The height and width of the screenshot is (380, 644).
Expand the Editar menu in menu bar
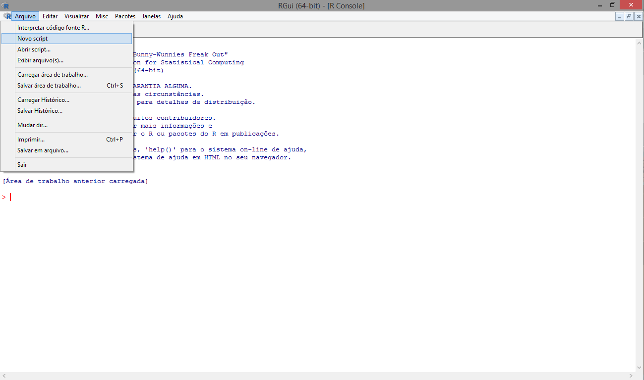click(x=50, y=16)
